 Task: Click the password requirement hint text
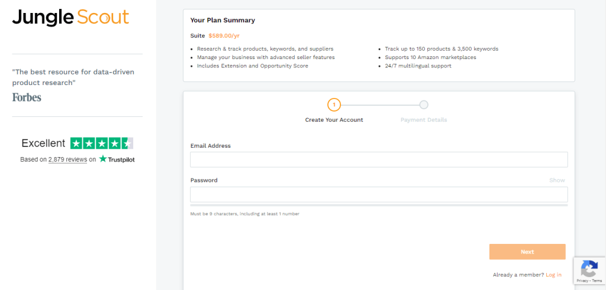click(244, 214)
